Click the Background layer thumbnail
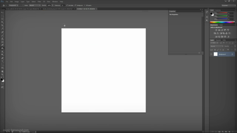Screen dimensions: 237x133 tap(216, 54)
